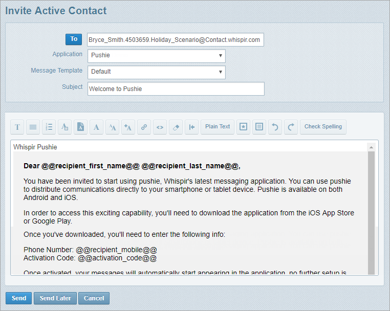Click the lined page template icon
Image resolution: width=390 pixels, height=311 pixels.
tap(259, 127)
